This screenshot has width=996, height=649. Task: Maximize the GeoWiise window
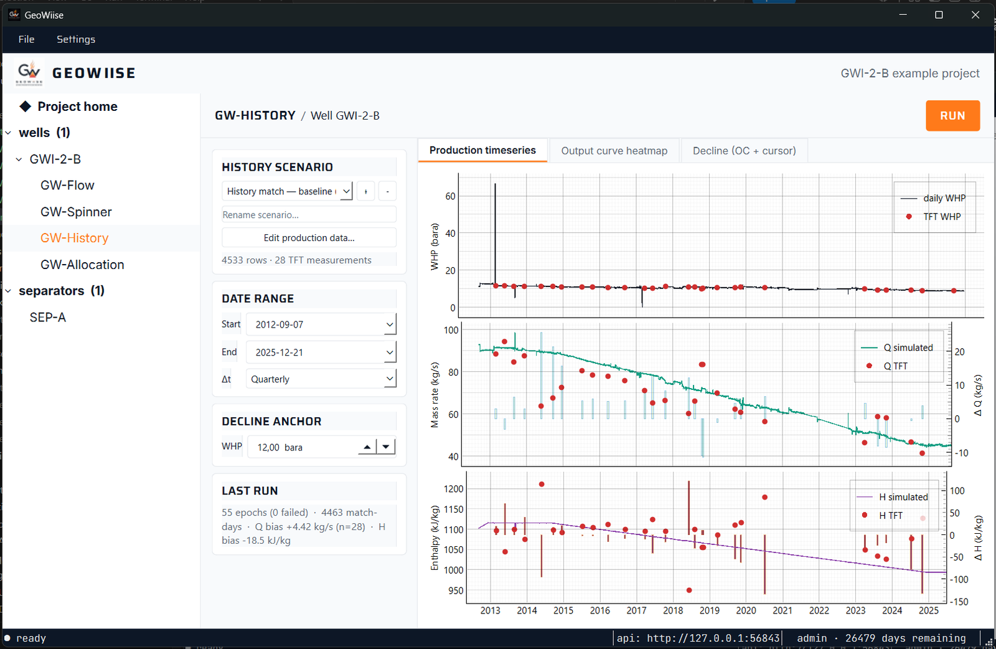tap(939, 15)
